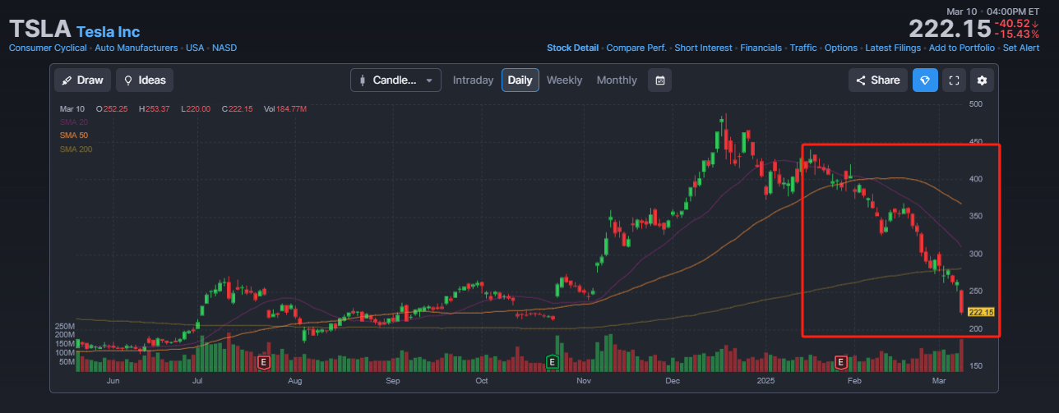Image resolution: width=1059 pixels, height=413 pixels.
Task: Click the earnings E marker near February
Action: tap(840, 361)
